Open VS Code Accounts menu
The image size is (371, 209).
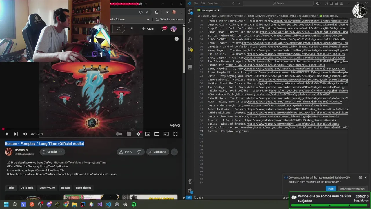190,181
